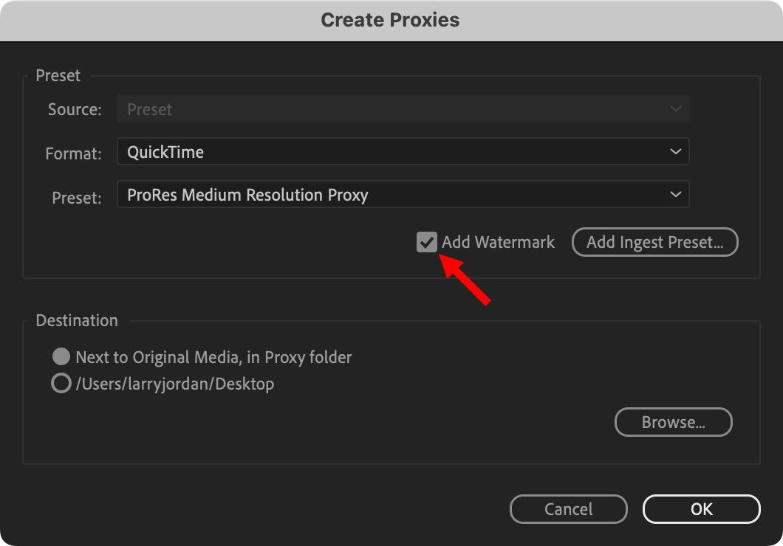The width and height of the screenshot is (783, 546).
Task: Click the disabled Source Preset dropdown
Action: tap(403, 108)
